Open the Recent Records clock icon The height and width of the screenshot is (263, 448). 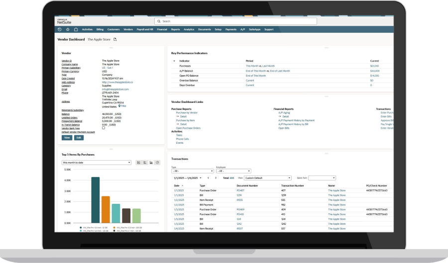60,29
